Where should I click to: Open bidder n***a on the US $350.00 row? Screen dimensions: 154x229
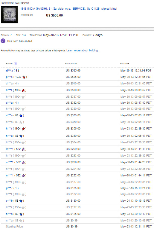click(x=9, y=136)
